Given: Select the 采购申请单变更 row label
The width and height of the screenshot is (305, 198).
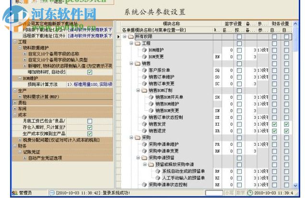Looking at the screenshot, I should point(164,151).
